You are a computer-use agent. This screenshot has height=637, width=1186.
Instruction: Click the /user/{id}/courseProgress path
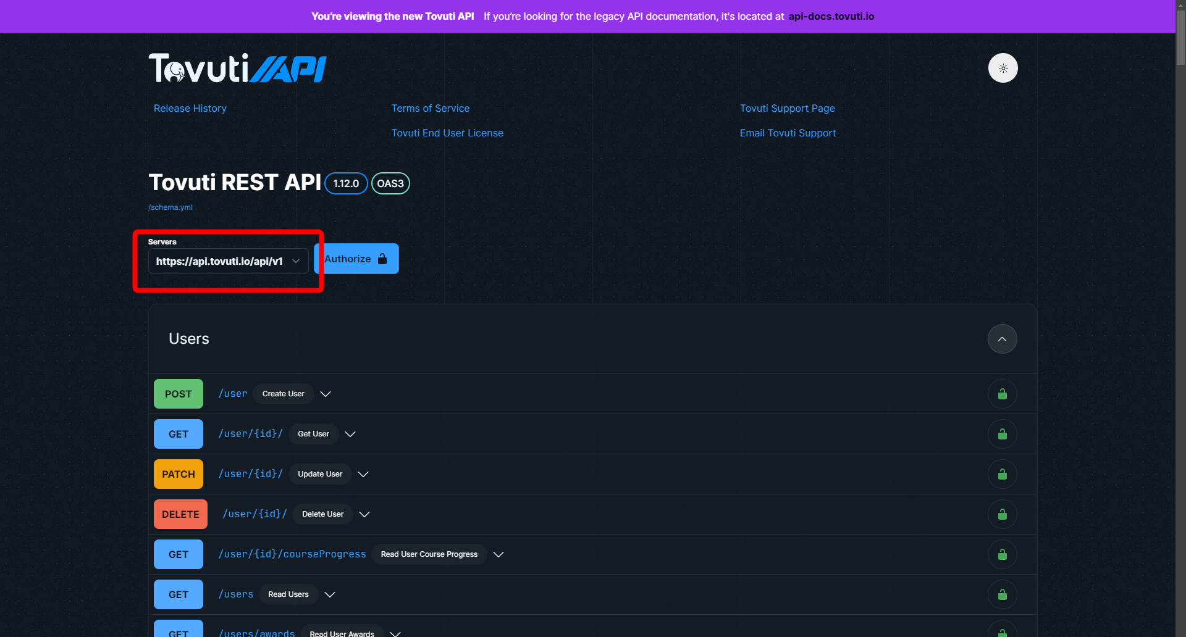(x=292, y=554)
